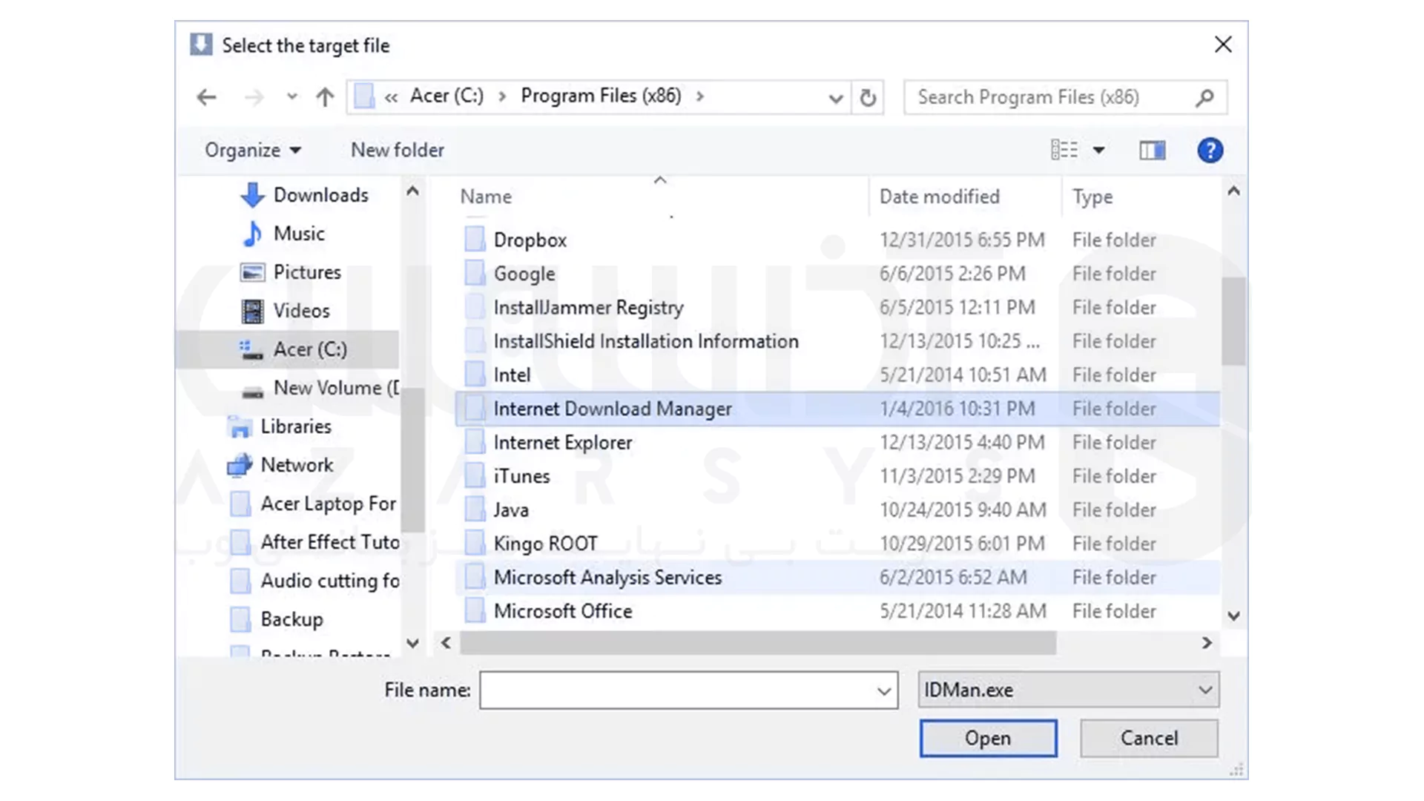Close the Select the target file dialog
This screenshot has width=1424, height=801.
(x=1223, y=45)
